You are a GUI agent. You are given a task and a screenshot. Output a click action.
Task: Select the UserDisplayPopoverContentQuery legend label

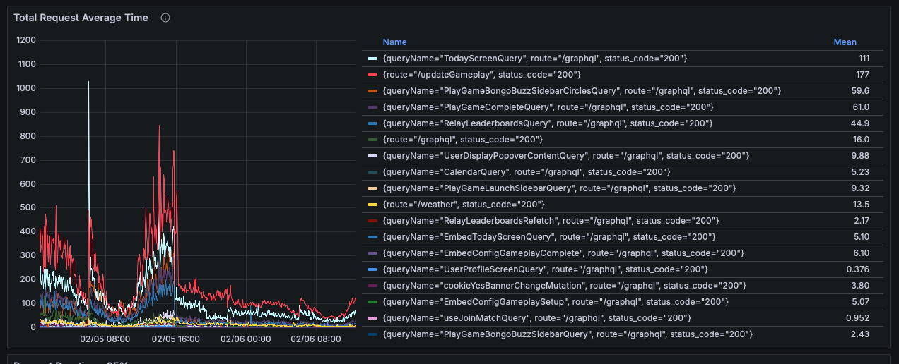tap(565, 156)
